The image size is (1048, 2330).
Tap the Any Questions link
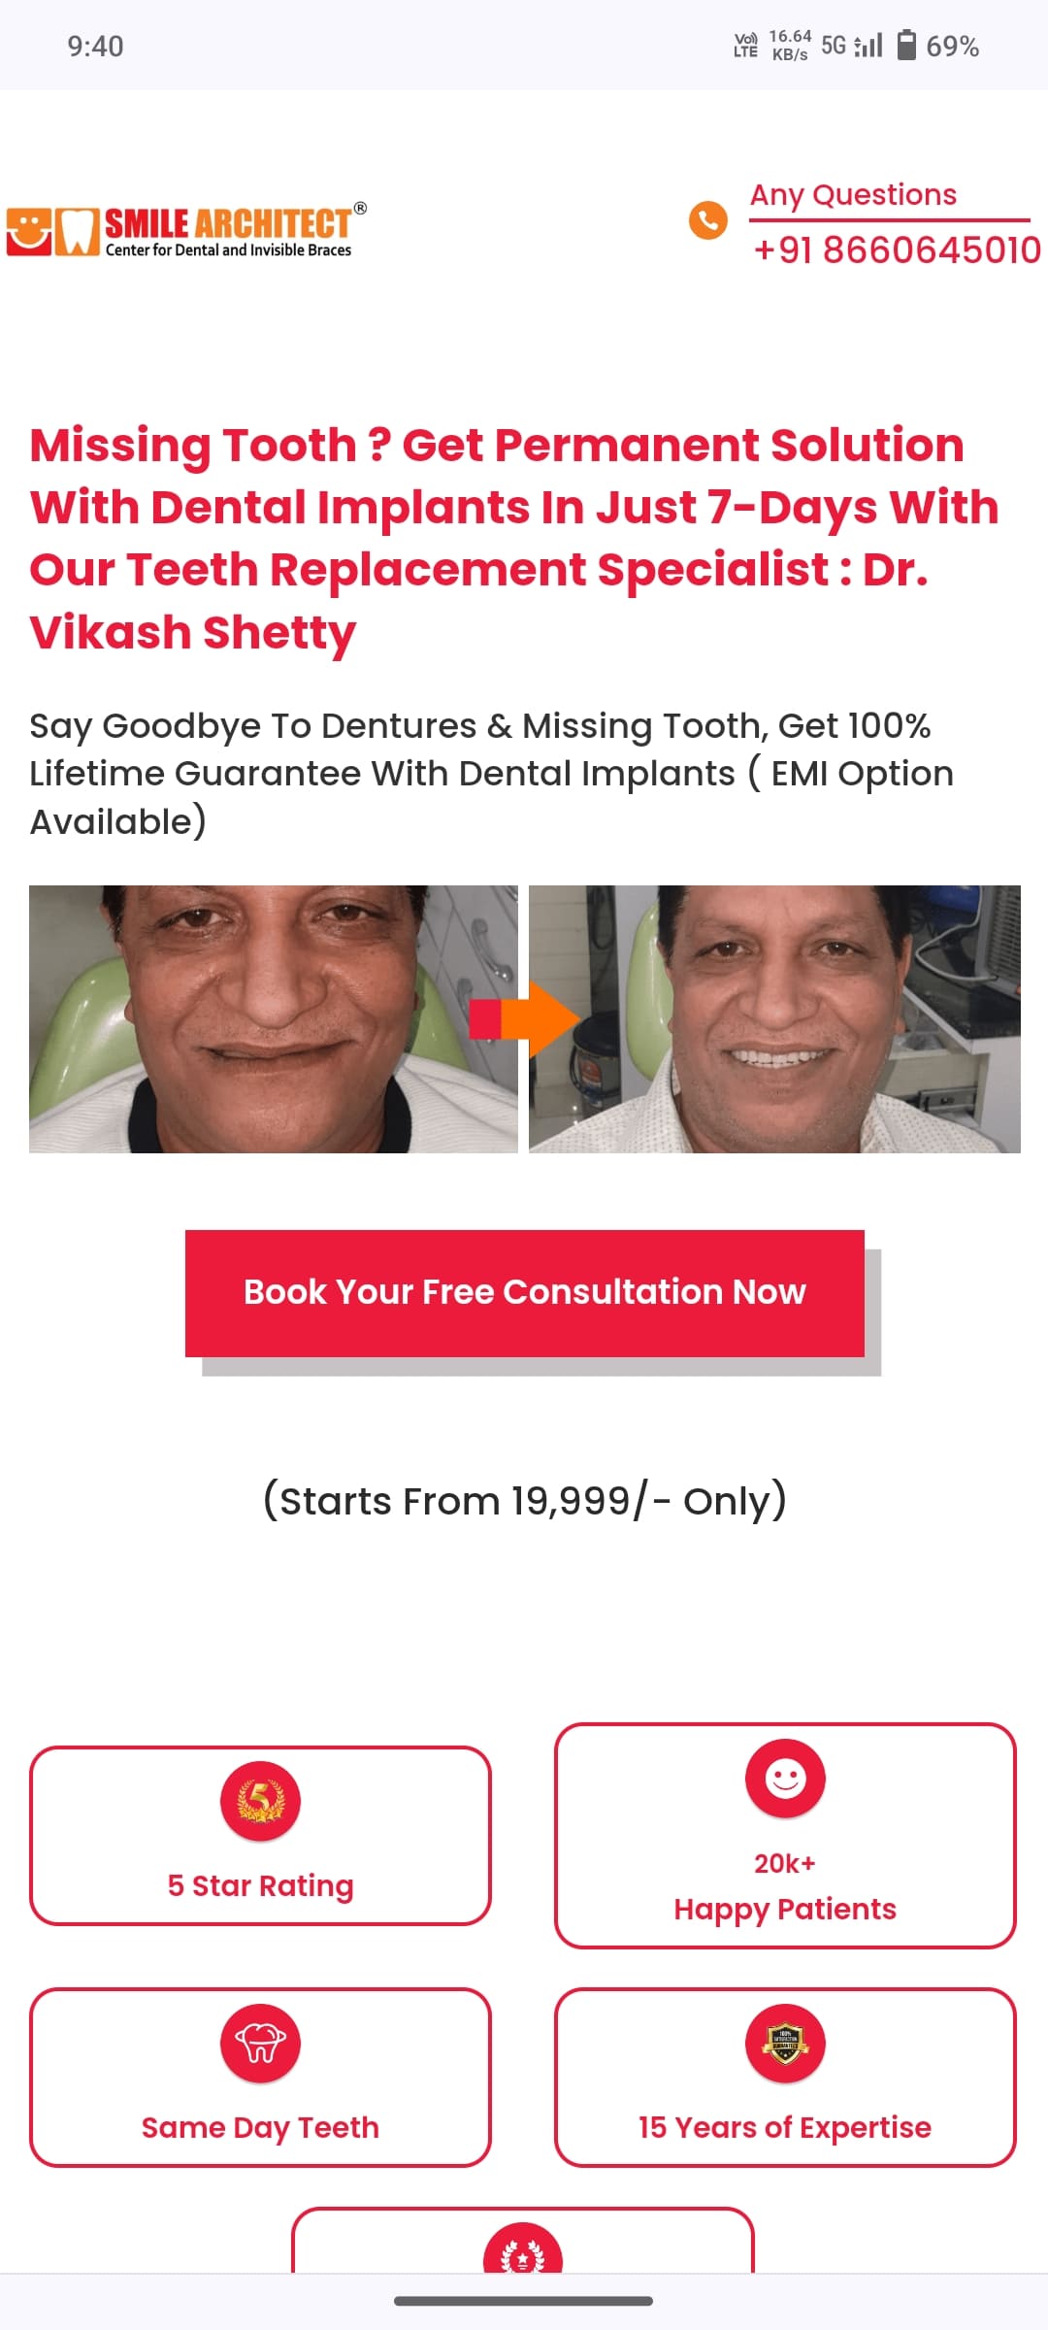853,195
